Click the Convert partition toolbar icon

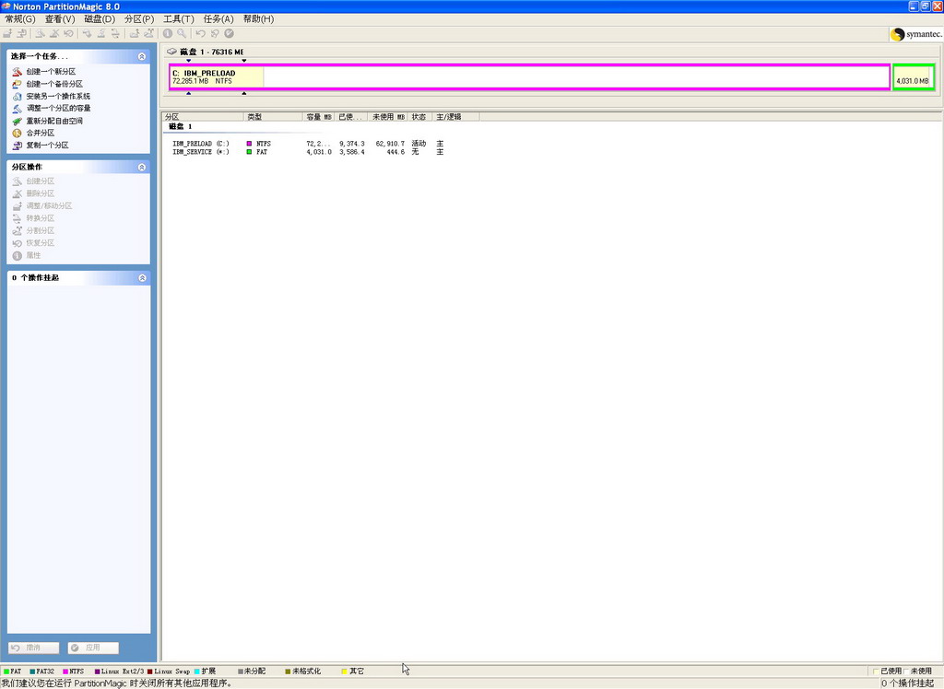[x=115, y=34]
